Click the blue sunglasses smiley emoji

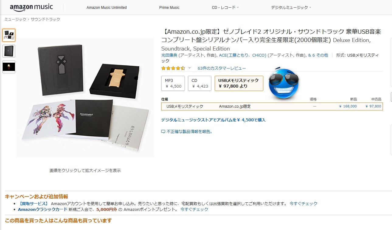(x=283, y=84)
